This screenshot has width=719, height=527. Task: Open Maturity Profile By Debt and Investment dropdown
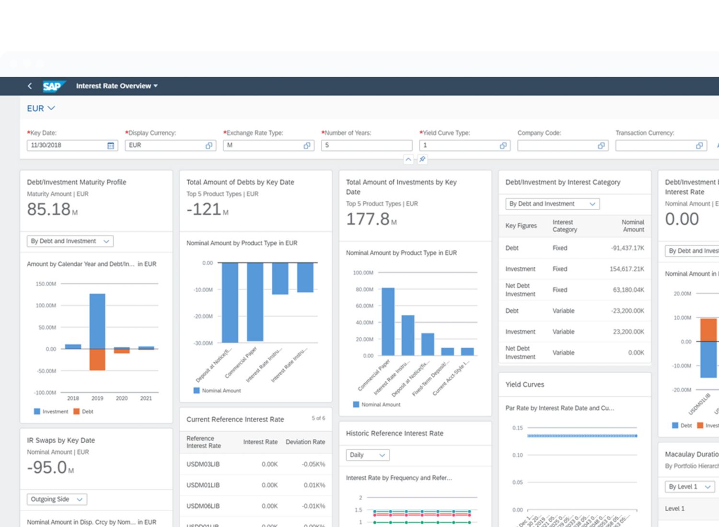point(70,241)
